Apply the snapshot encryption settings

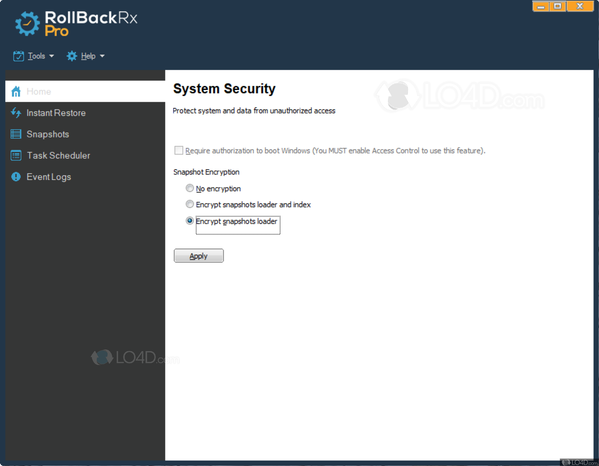click(199, 255)
